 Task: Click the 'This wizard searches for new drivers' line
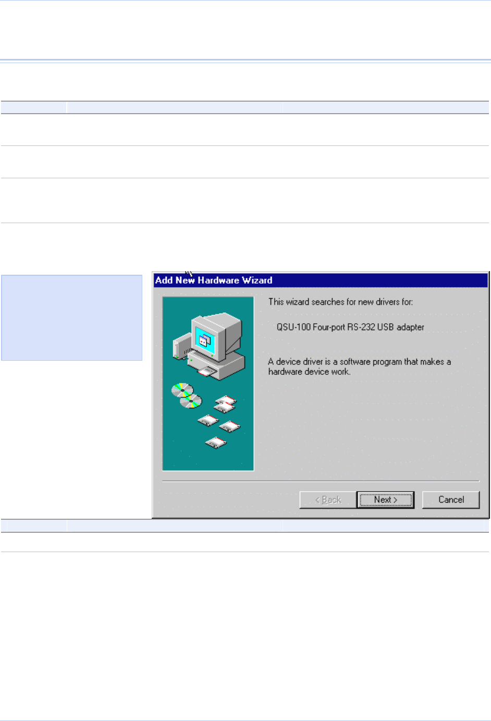[x=340, y=301]
